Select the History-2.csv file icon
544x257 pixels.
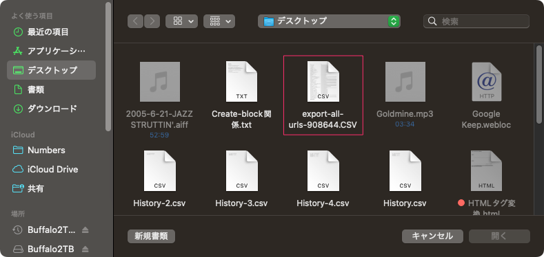tap(159, 170)
